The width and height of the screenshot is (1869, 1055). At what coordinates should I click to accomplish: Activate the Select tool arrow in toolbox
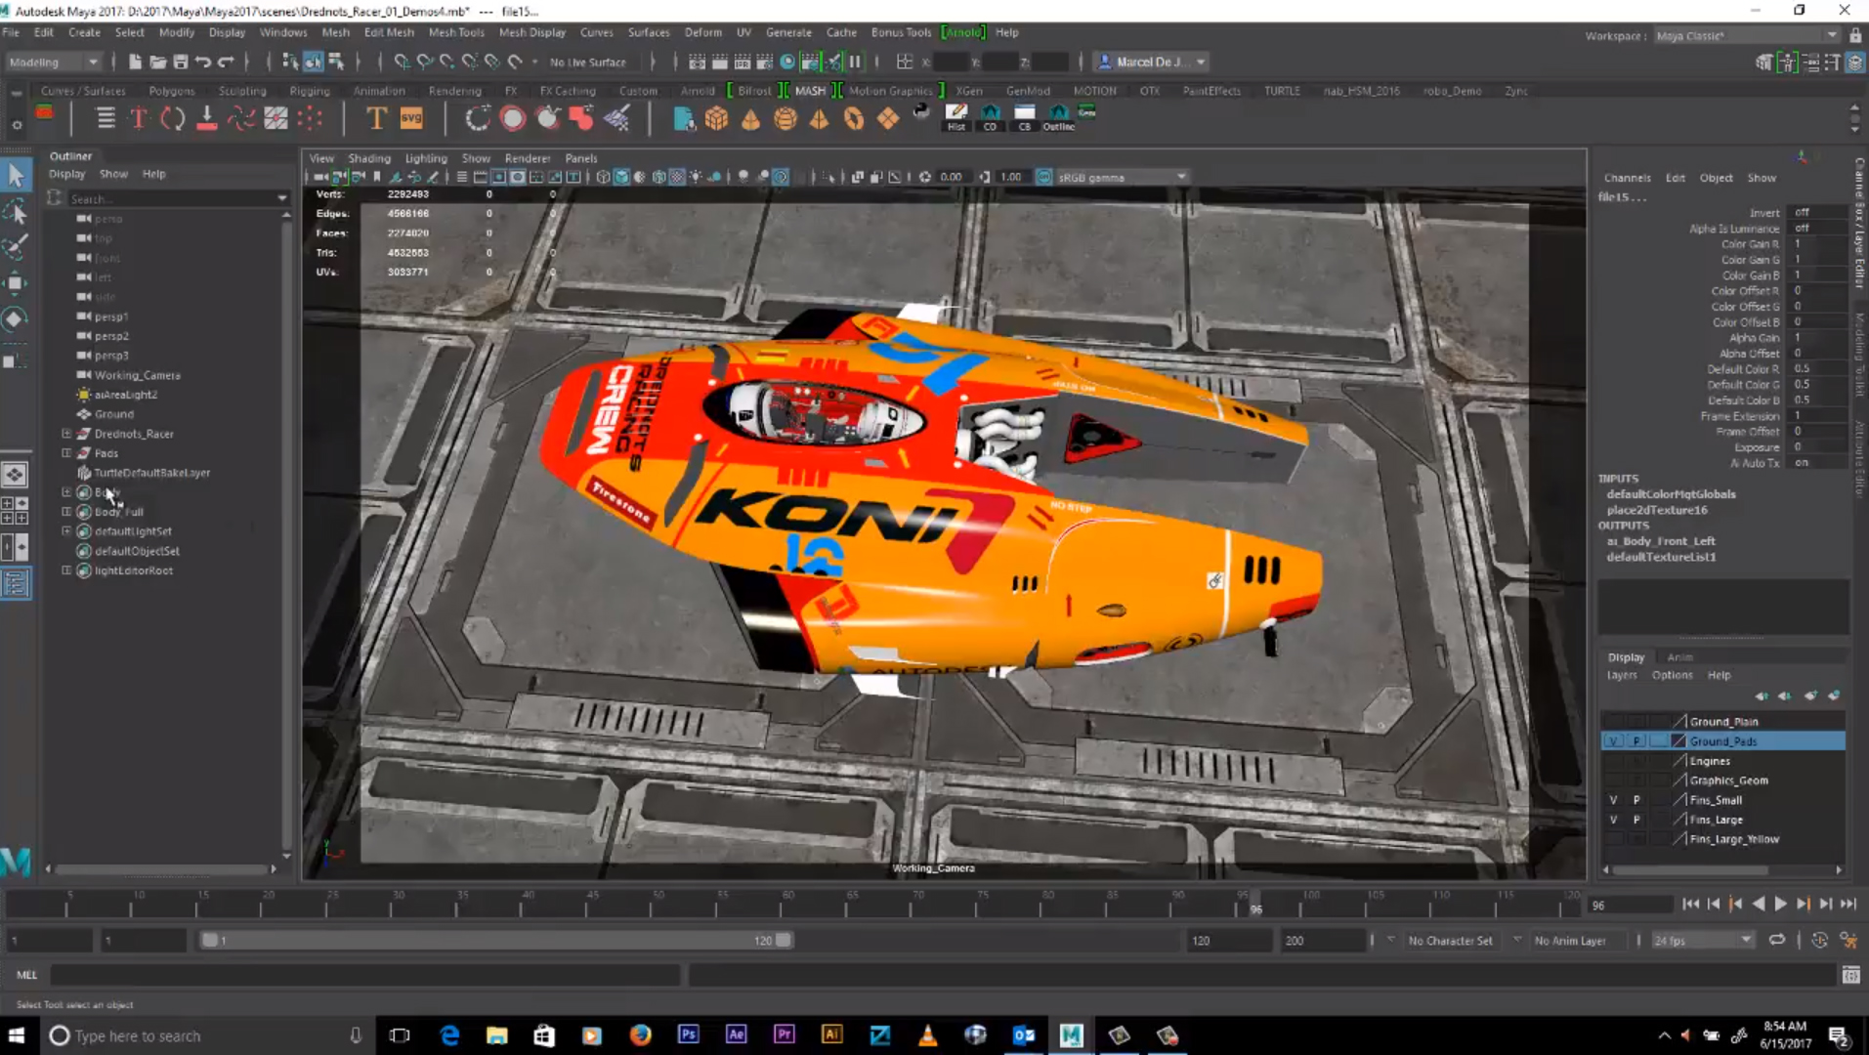pos(16,176)
